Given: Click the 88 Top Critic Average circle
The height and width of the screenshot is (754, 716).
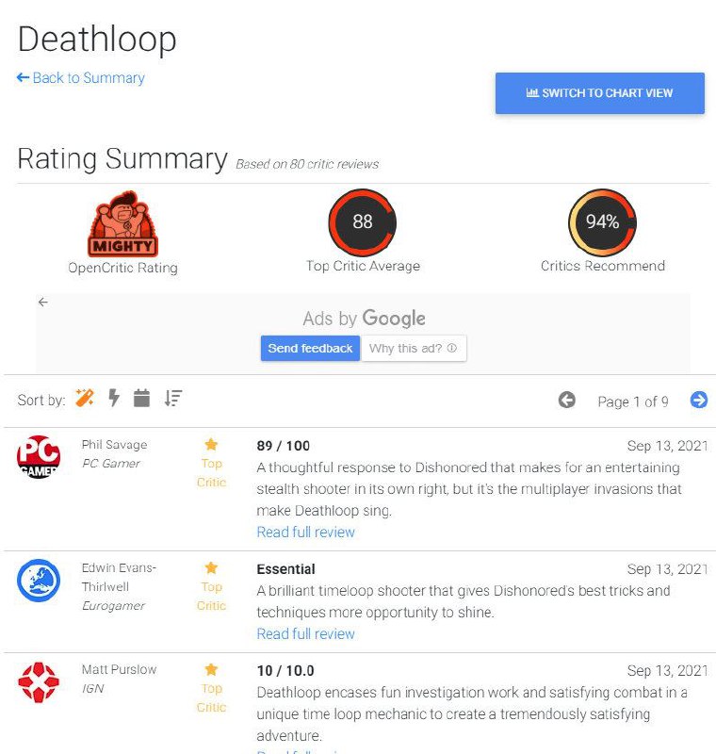Looking at the screenshot, I should [x=363, y=222].
